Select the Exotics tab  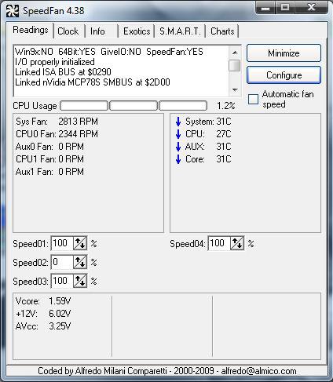(x=137, y=31)
